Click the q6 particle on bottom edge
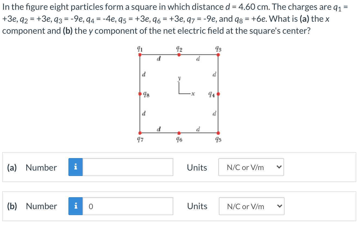Viewport: 359px width, 226px height. (179, 133)
